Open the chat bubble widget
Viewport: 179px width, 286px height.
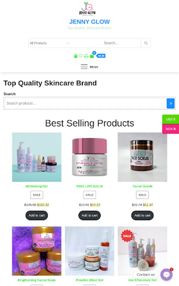tap(166, 274)
